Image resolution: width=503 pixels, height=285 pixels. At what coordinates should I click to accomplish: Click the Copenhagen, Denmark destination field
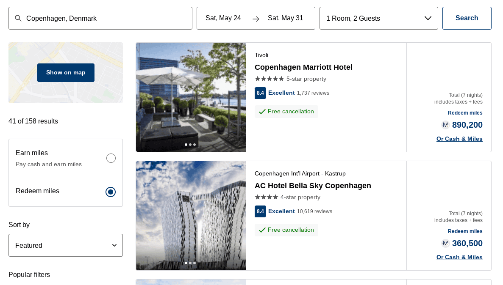[106, 18]
